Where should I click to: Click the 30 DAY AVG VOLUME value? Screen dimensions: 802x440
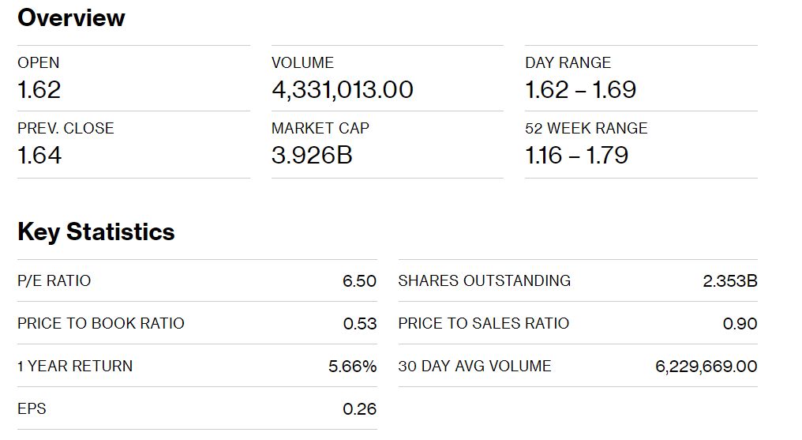pos(706,367)
